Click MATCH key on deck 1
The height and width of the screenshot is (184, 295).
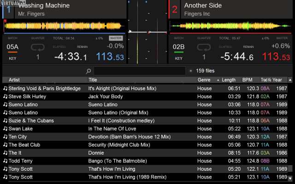coord(12,38)
